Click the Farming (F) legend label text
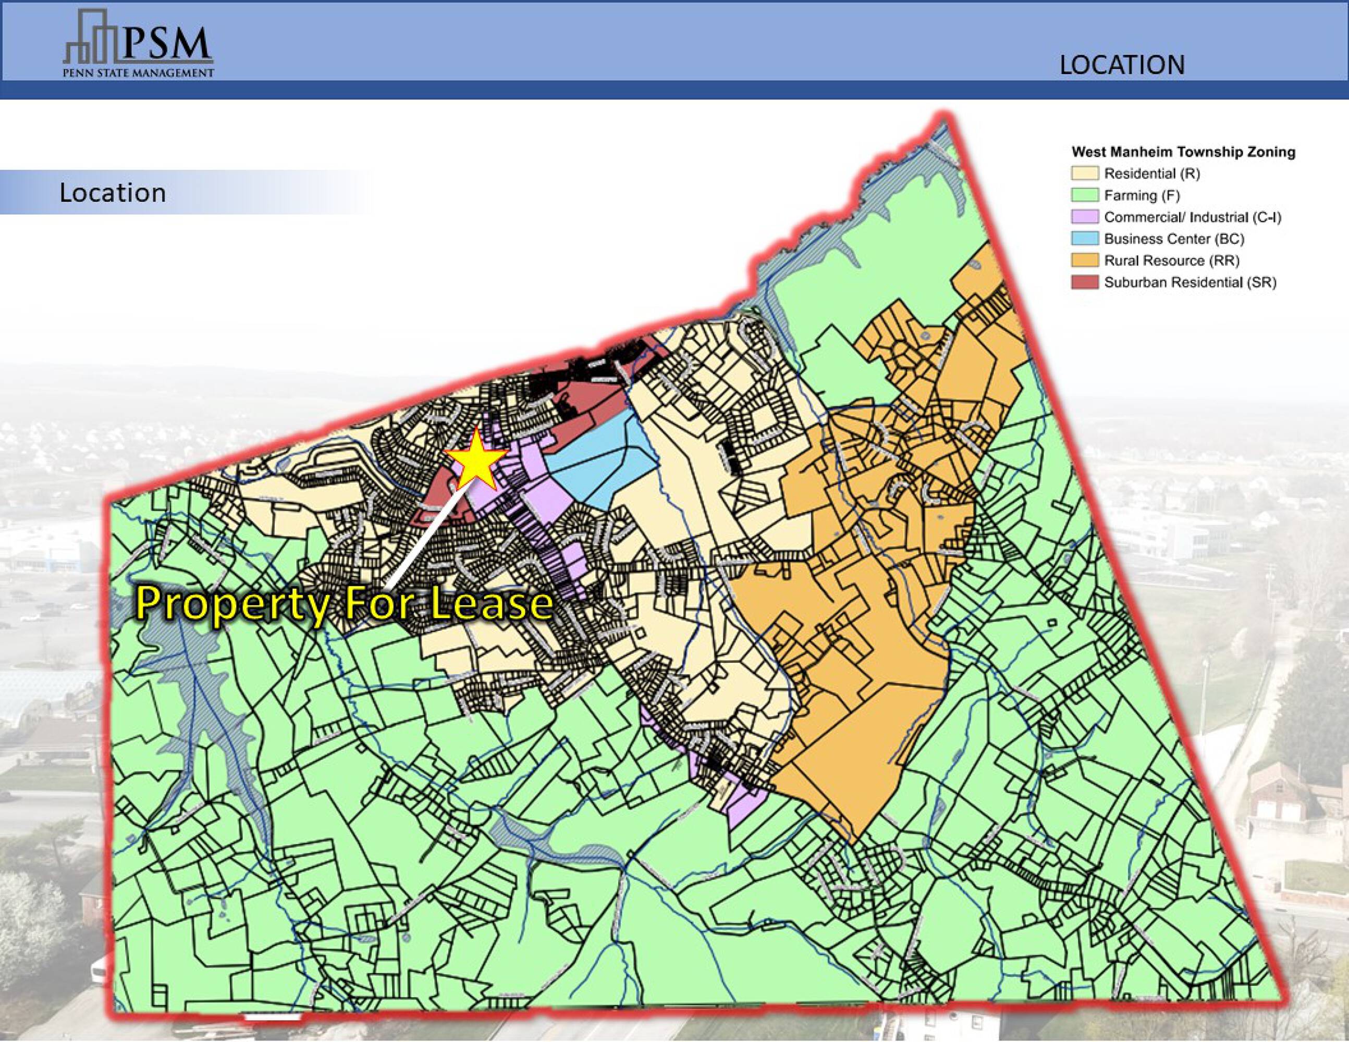The height and width of the screenshot is (1042, 1349). pos(1142,196)
